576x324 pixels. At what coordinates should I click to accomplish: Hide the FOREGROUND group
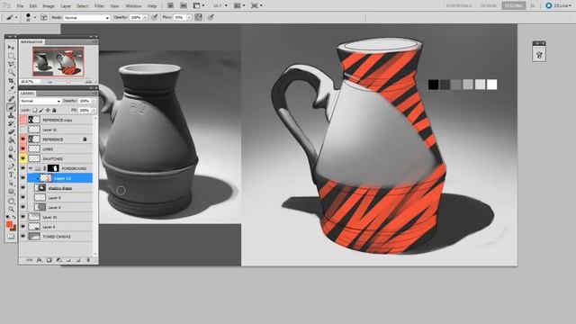(23, 168)
